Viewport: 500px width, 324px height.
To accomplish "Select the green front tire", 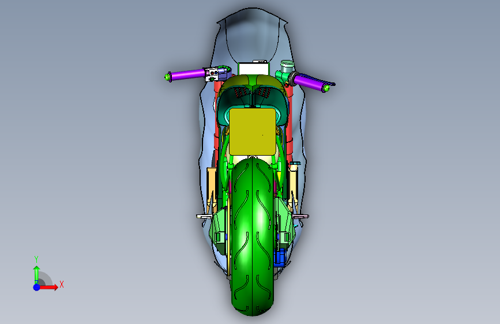I will pyautogui.click(x=253, y=236).
